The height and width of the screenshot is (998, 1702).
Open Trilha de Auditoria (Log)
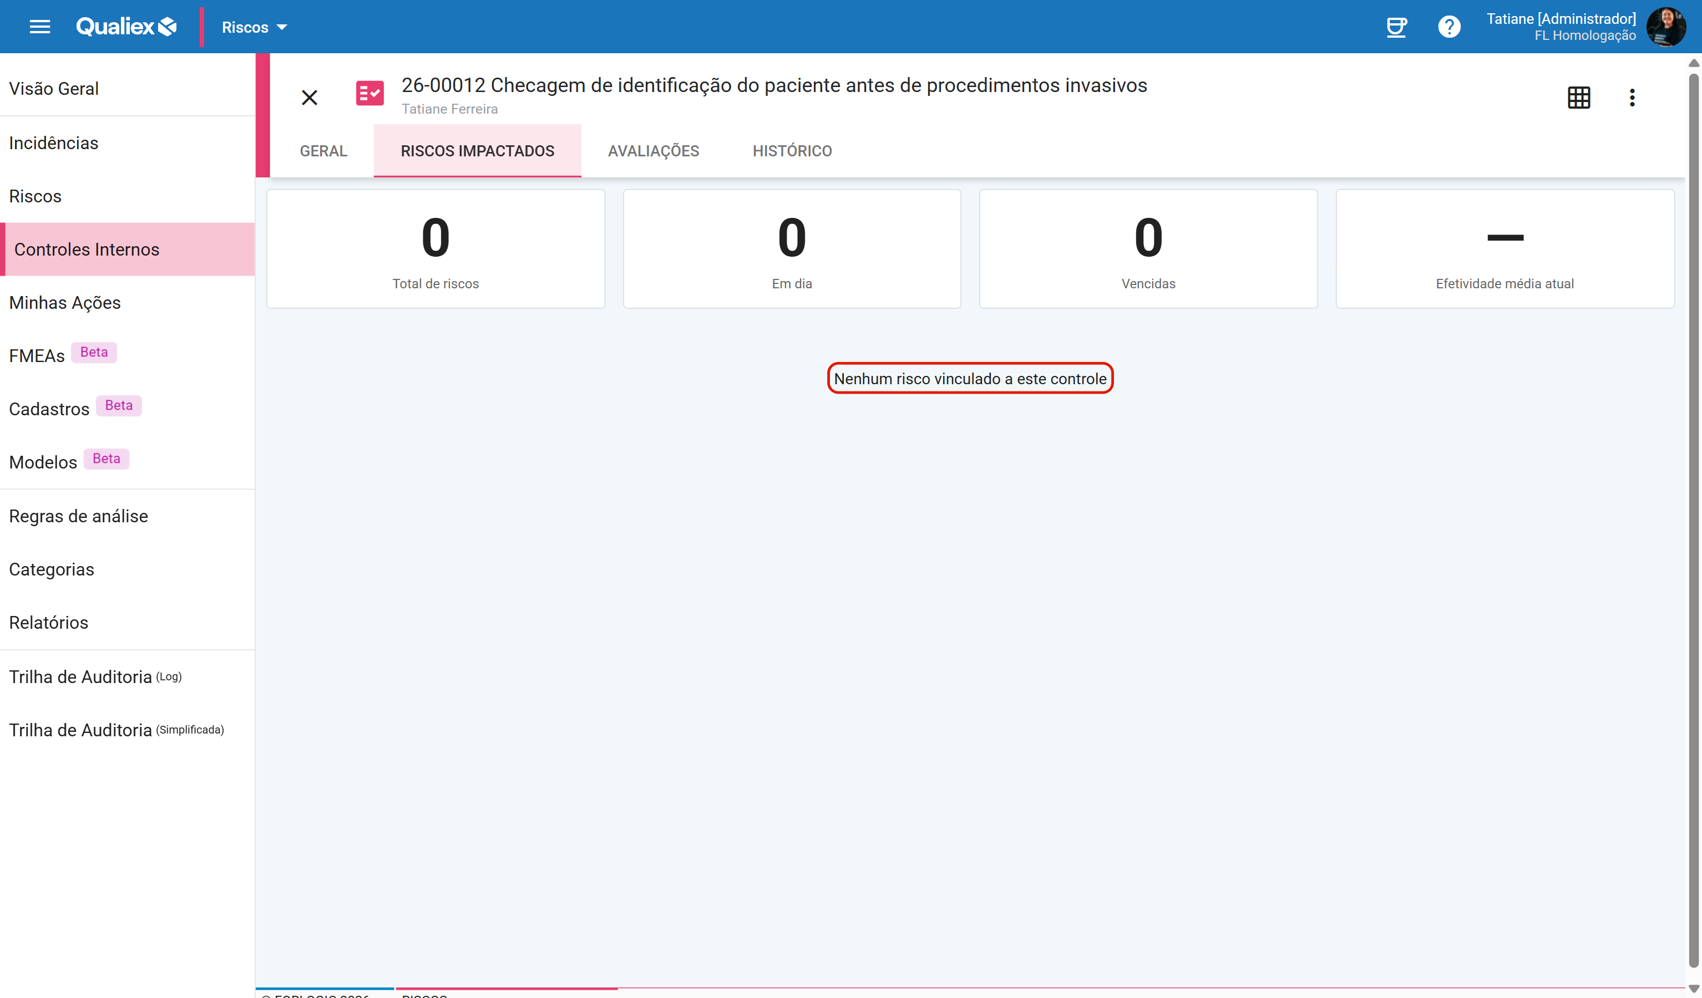click(128, 676)
